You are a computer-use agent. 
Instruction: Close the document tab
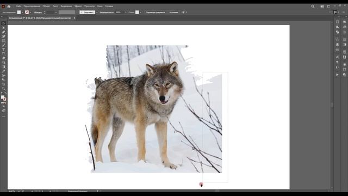click(x=74, y=18)
